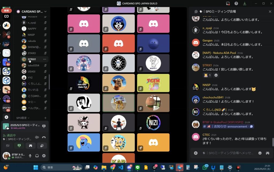Select tabo0254 in the voice member list
Image resolution: width=274 pixels, height=172 pixels.
pyautogui.click(x=34, y=65)
